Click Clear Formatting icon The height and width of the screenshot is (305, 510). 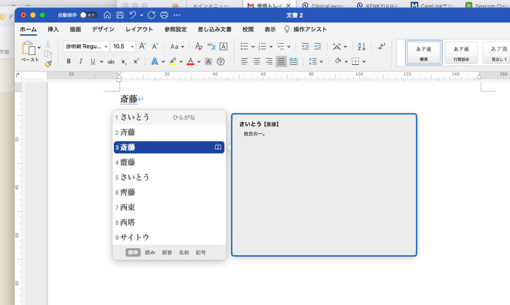pos(199,46)
